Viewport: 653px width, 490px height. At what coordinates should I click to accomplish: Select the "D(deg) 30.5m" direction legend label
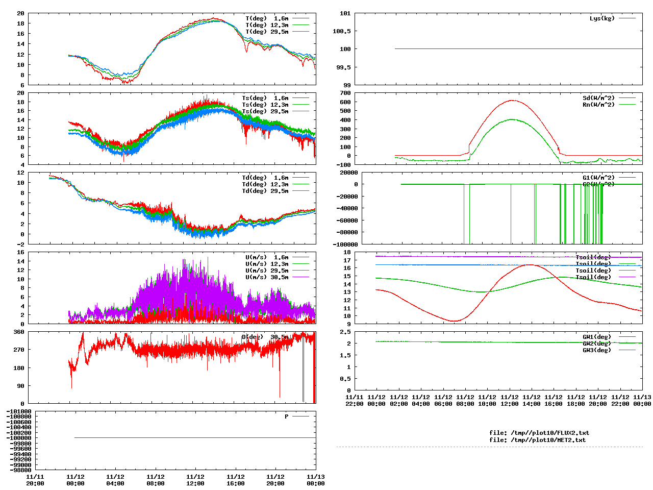pos(265,337)
